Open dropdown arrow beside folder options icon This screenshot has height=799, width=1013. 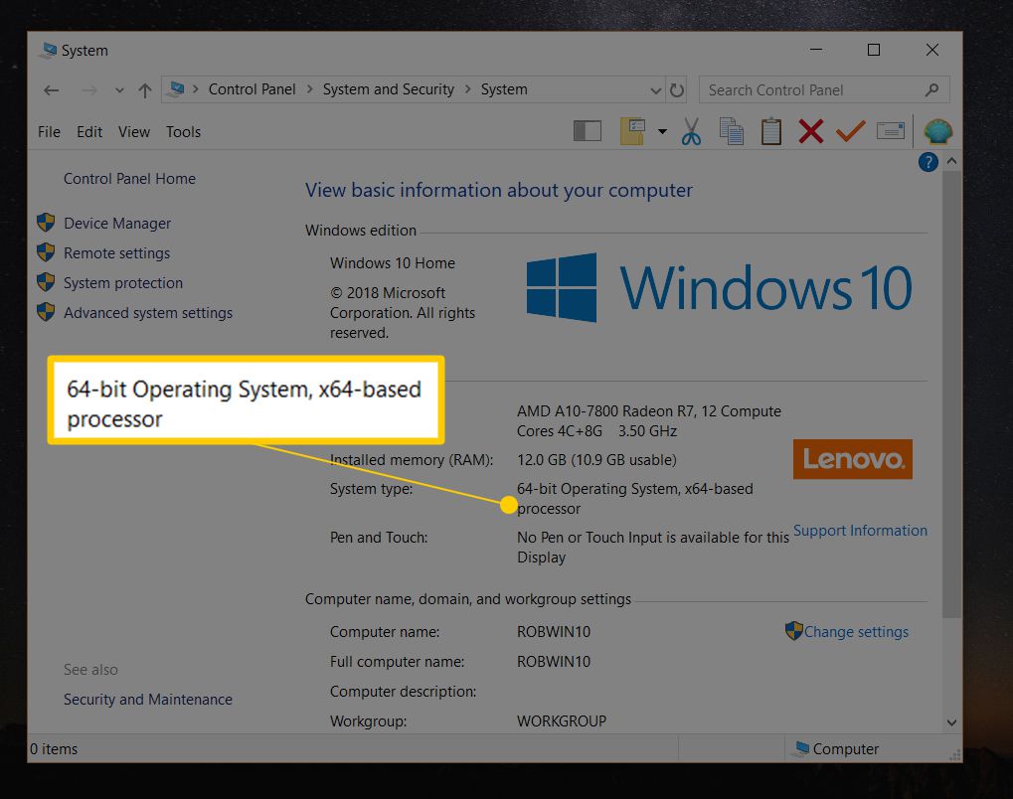click(662, 132)
